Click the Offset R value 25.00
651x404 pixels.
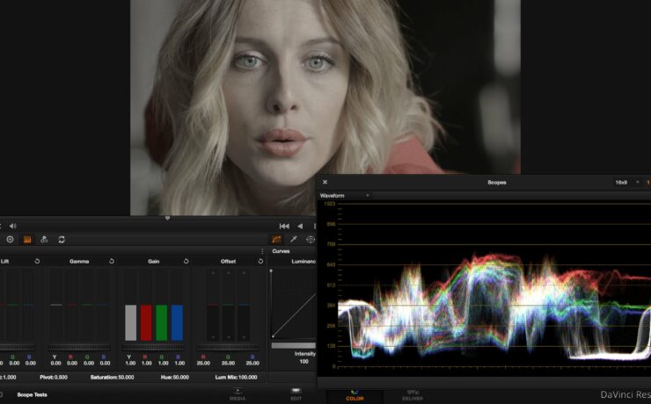pos(203,363)
